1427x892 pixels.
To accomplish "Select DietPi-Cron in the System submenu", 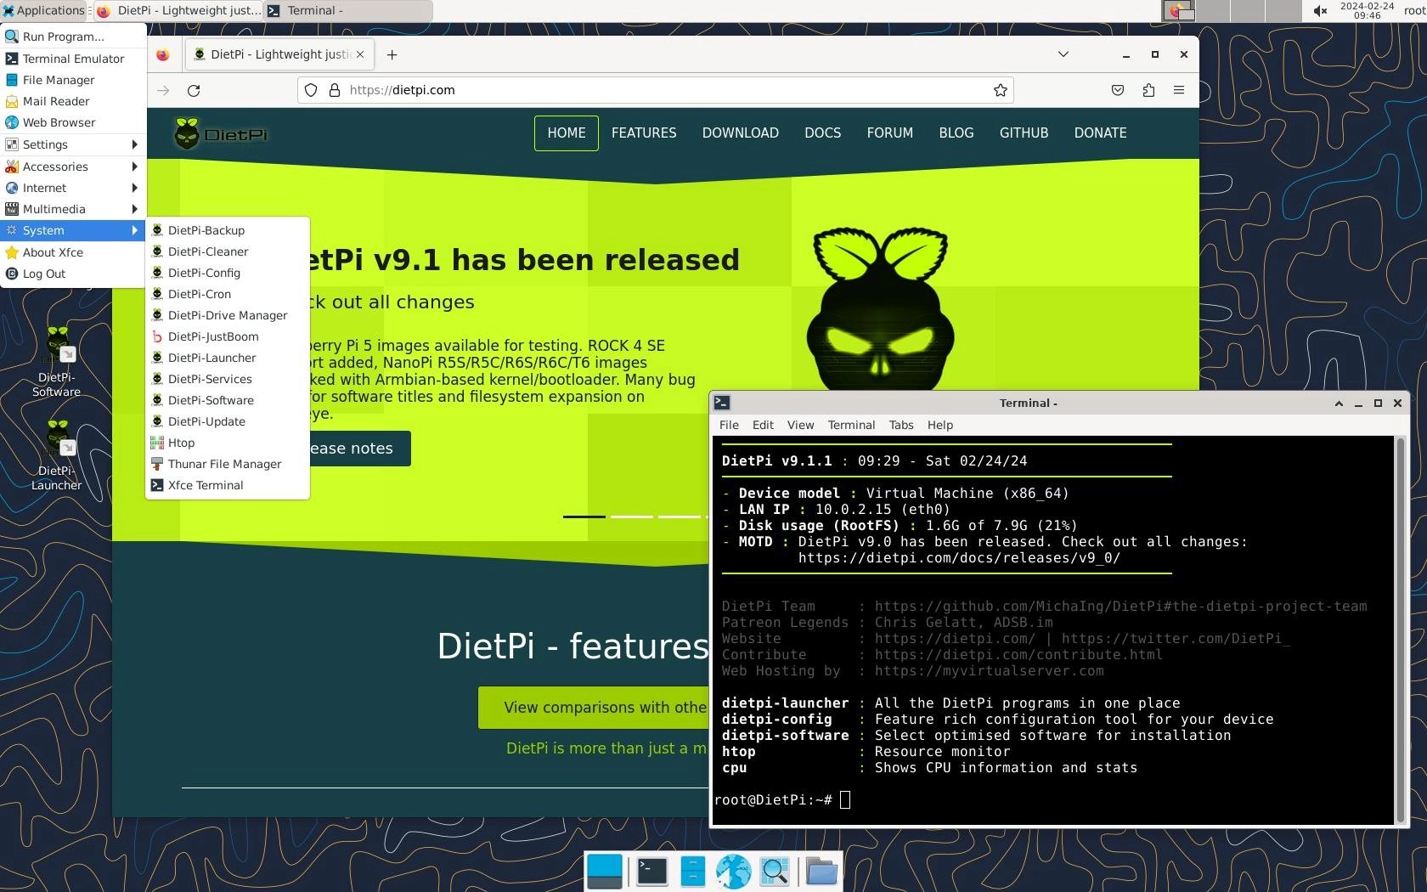I will pyautogui.click(x=228, y=294).
